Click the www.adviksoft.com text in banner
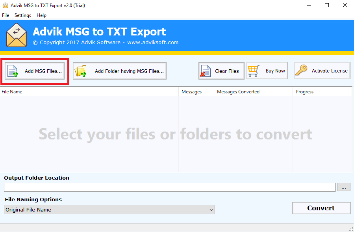The height and width of the screenshot is (232, 354). (x=153, y=42)
